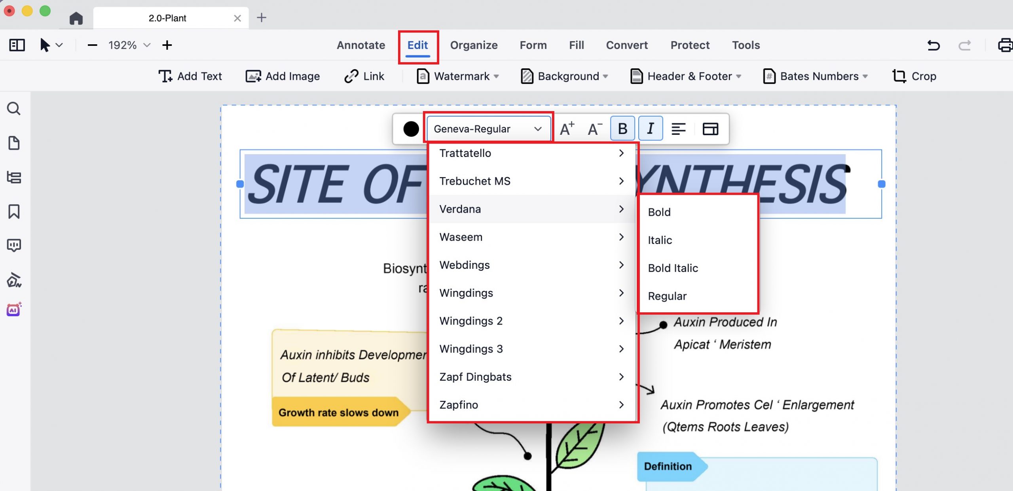Screen dimensions: 1013x491
Task: Open the outline list sidebar icon
Action: [x=14, y=177]
